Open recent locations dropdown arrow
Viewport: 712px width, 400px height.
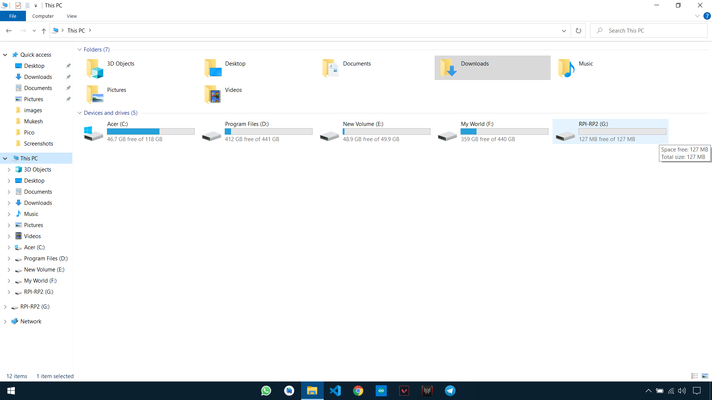(34, 31)
